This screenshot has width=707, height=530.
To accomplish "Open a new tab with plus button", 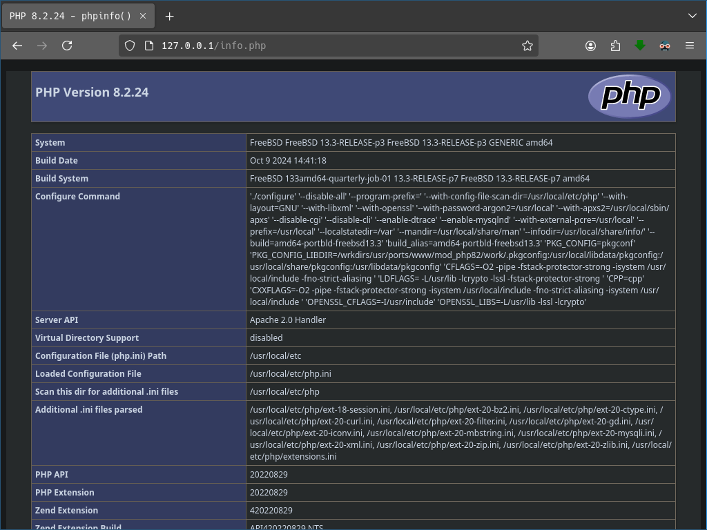I will point(169,16).
